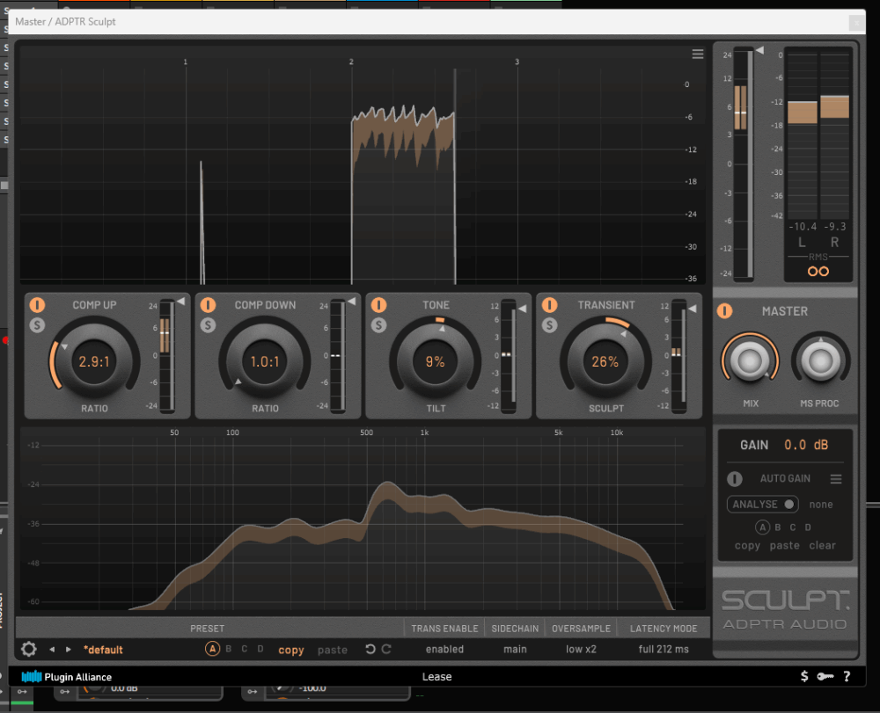Open the hamburger menu above waveform display

coord(698,55)
